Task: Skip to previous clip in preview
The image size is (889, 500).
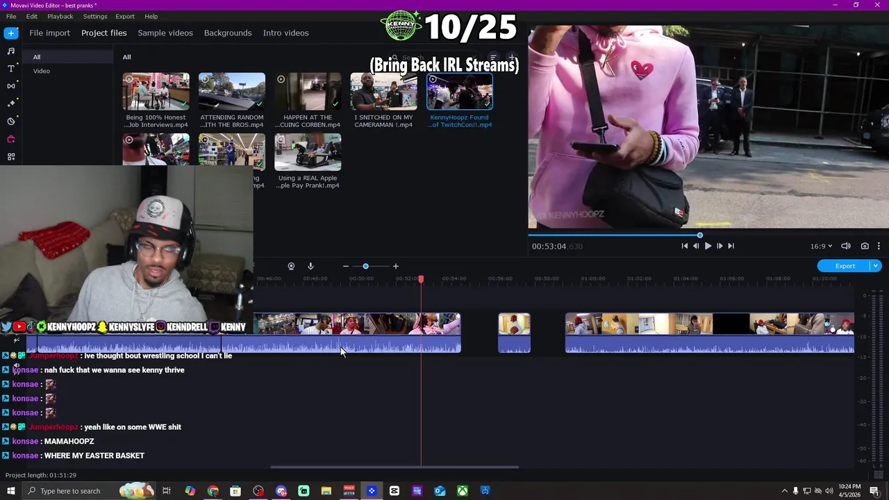Action: tap(685, 246)
